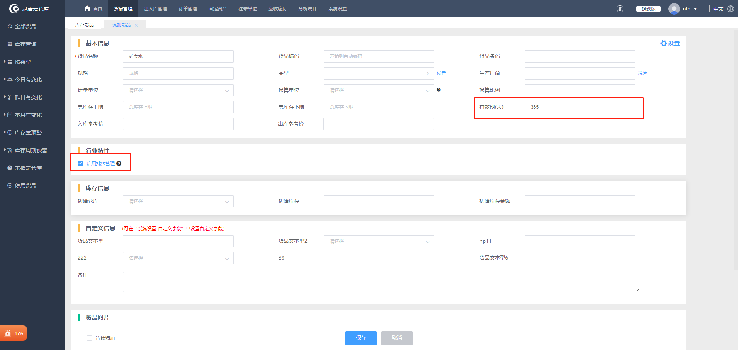Click the 今日有变化 sun icon
The image size is (738, 350).
10,80
